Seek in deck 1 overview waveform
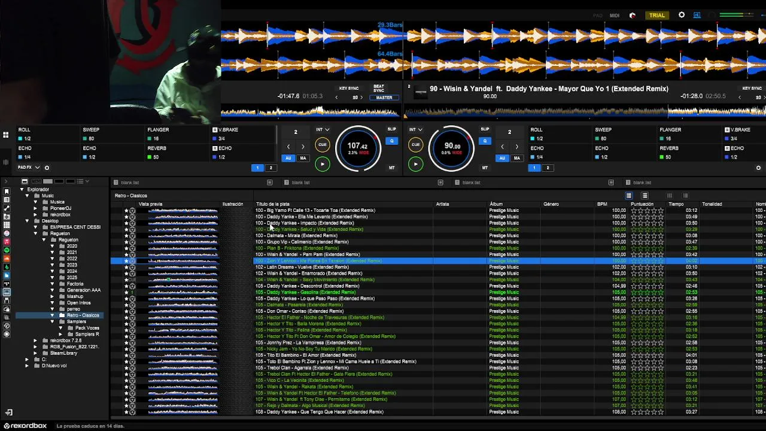 (x=310, y=112)
